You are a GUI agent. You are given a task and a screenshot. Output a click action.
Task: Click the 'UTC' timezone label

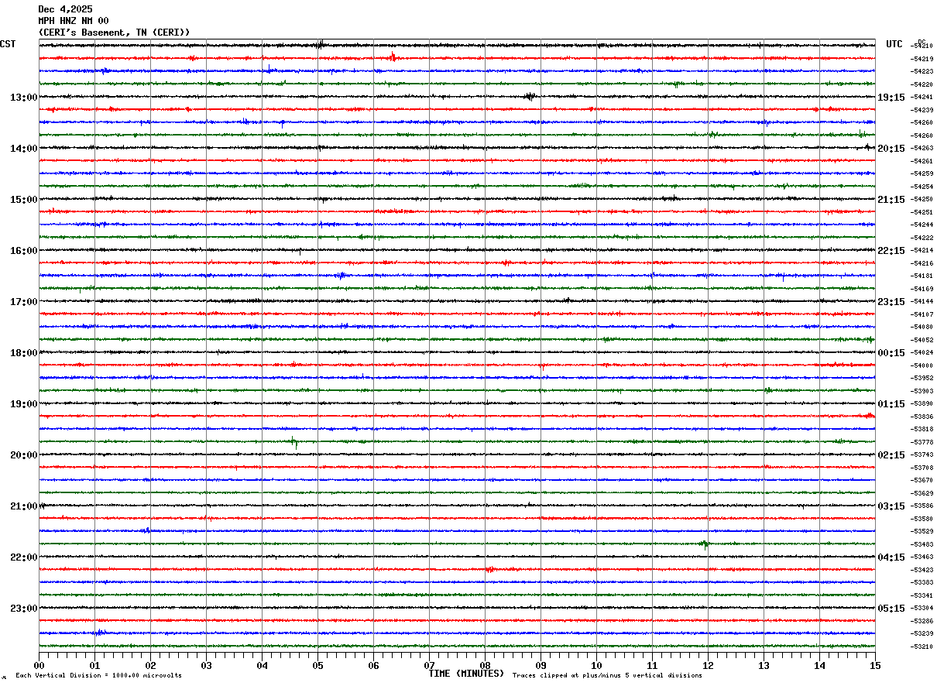(x=894, y=44)
